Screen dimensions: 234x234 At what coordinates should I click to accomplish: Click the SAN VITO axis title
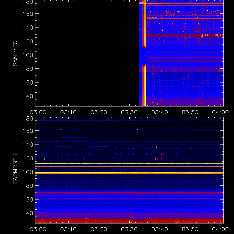tap(15, 53)
